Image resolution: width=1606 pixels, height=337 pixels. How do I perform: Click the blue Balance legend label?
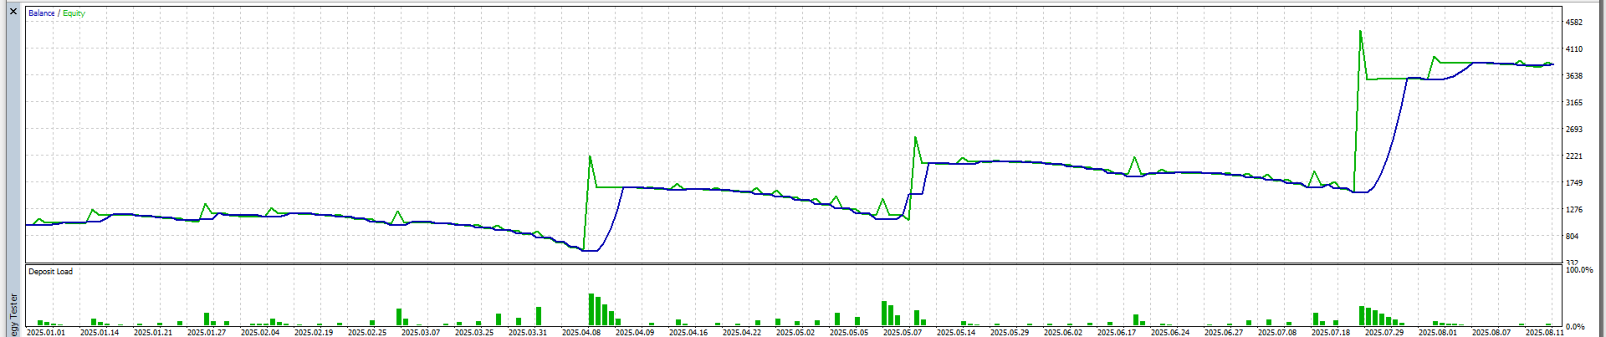point(42,13)
